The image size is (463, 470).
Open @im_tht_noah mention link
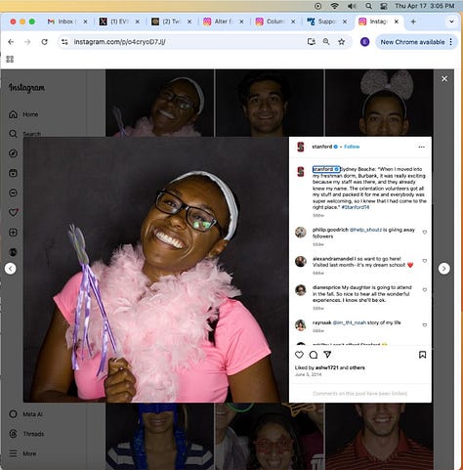tap(349, 322)
